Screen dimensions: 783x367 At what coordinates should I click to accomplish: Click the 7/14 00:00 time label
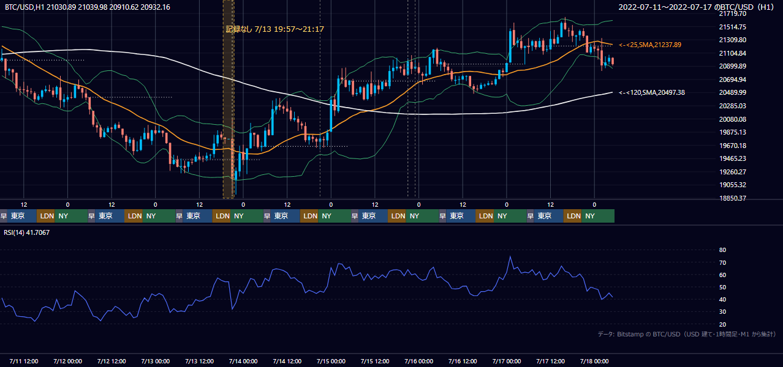coord(243,361)
